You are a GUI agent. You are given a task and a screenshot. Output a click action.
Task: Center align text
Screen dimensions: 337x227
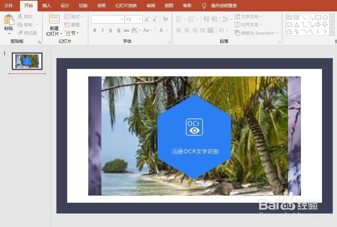pos(187,30)
